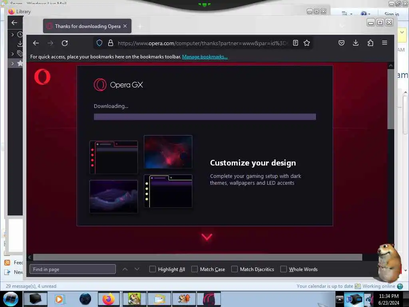Open a new tab with plus button

140,26
